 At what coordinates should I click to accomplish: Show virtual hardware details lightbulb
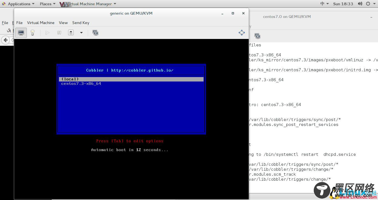(x=32, y=33)
